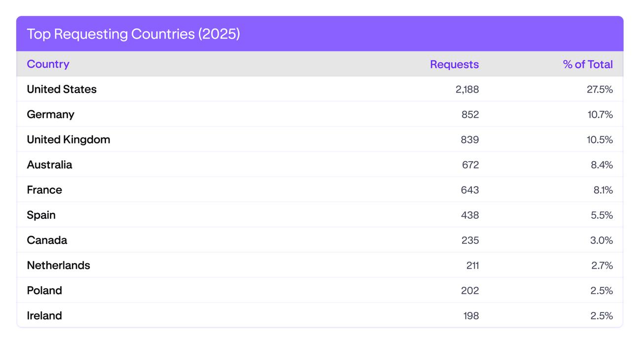Click the Spain country name

pos(41,215)
